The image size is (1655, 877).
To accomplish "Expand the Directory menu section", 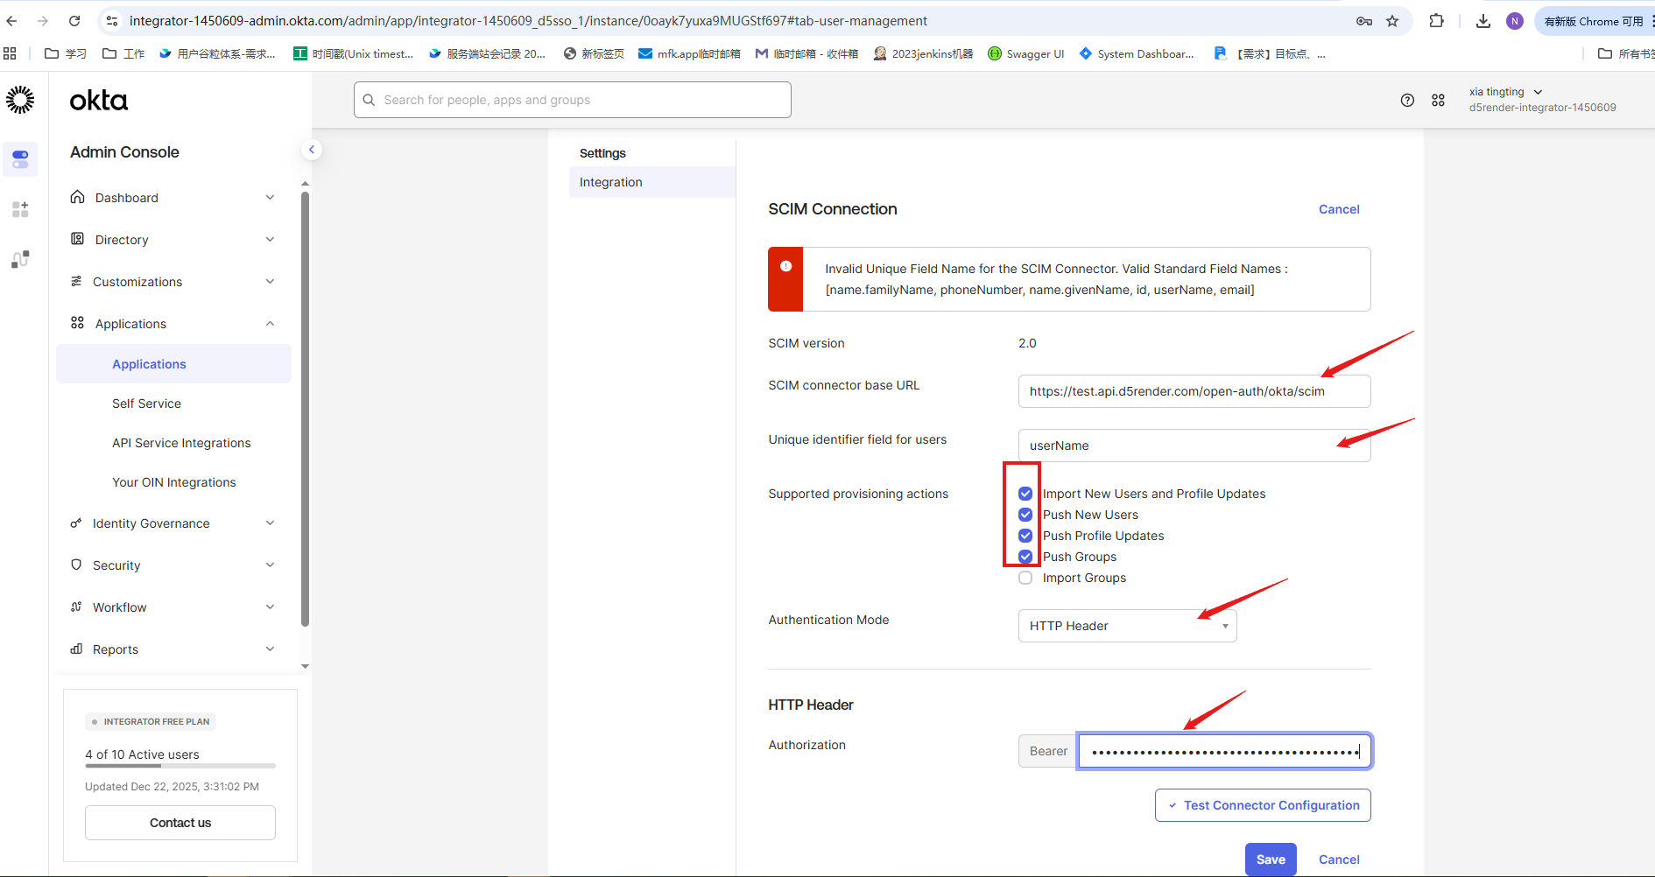I will pyautogui.click(x=173, y=240).
